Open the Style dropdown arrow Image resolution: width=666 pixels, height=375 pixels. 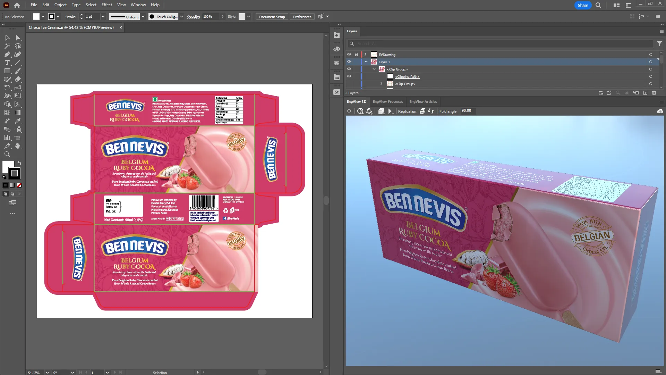[248, 17]
